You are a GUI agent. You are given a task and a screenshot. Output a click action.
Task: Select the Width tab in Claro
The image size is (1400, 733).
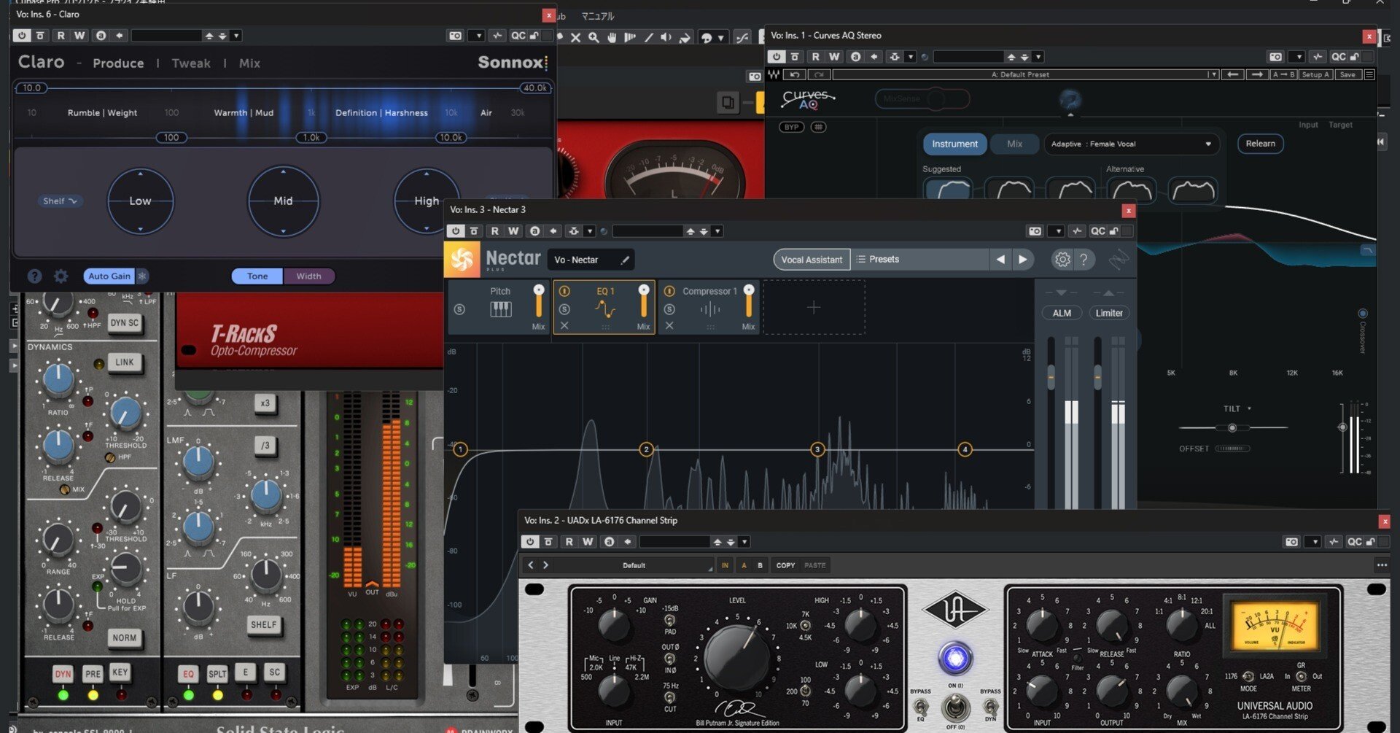308,276
